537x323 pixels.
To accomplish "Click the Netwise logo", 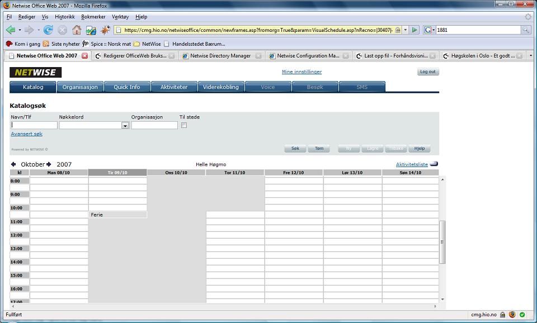I will pos(36,72).
